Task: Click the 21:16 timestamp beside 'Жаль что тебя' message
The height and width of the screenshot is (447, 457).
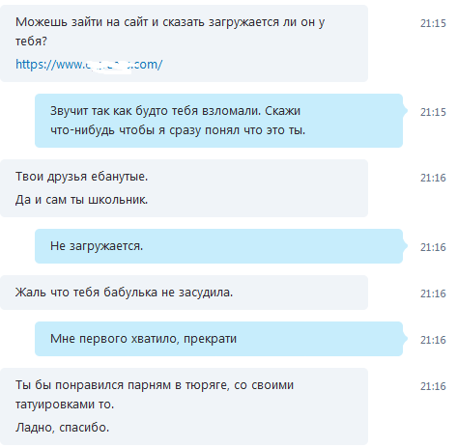Action: (x=433, y=293)
